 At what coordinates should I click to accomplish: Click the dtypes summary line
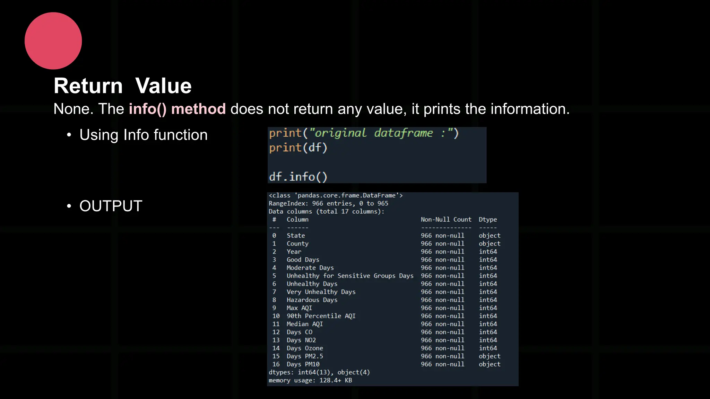click(x=319, y=373)
